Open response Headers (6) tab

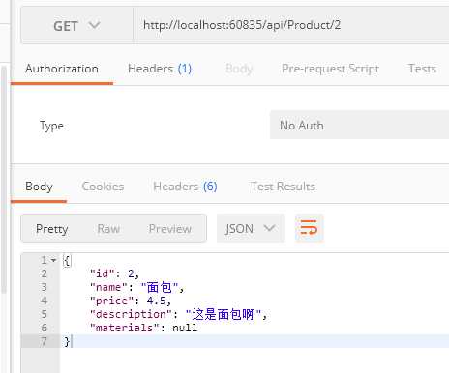click(x=185, y=186)
